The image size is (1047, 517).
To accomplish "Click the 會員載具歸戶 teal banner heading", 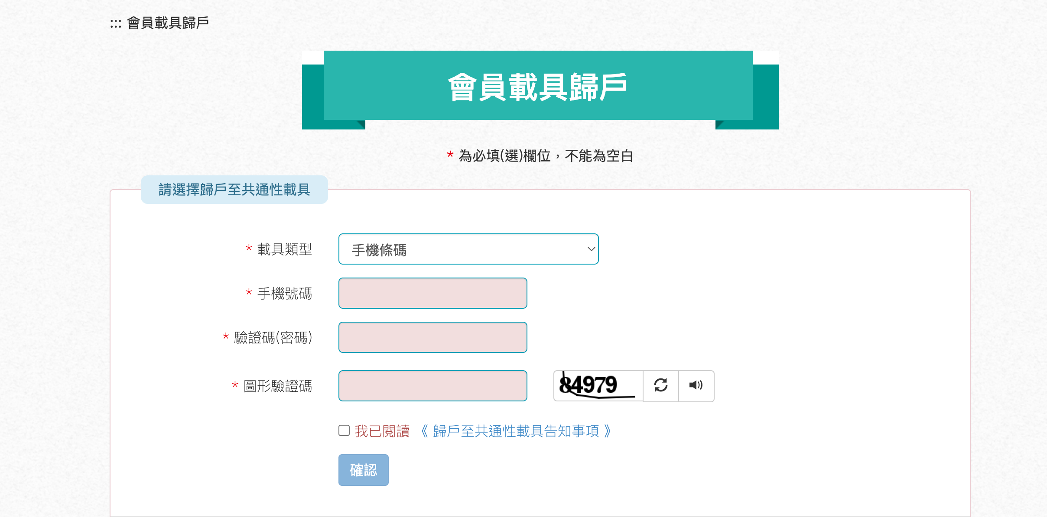I will click(x=538, y=87).
